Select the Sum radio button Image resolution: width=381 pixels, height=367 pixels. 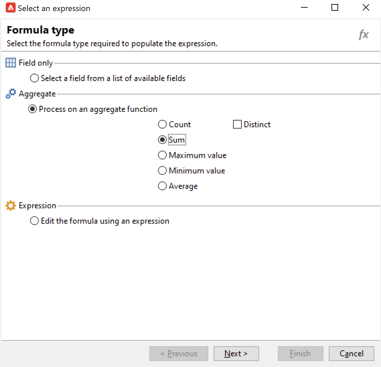point(162,140)
